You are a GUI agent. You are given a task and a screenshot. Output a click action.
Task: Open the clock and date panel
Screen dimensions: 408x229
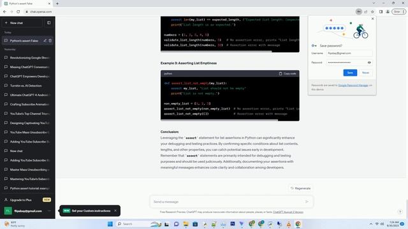(393, 224)
